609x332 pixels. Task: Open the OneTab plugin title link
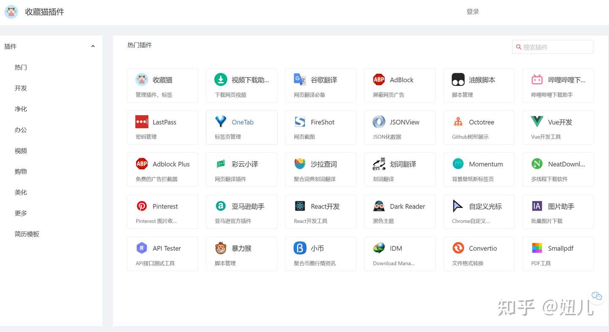click(x=242, y=122)
